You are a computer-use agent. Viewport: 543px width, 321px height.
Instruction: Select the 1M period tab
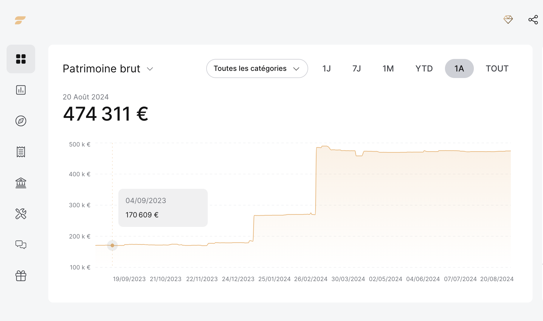pos(388,68)
